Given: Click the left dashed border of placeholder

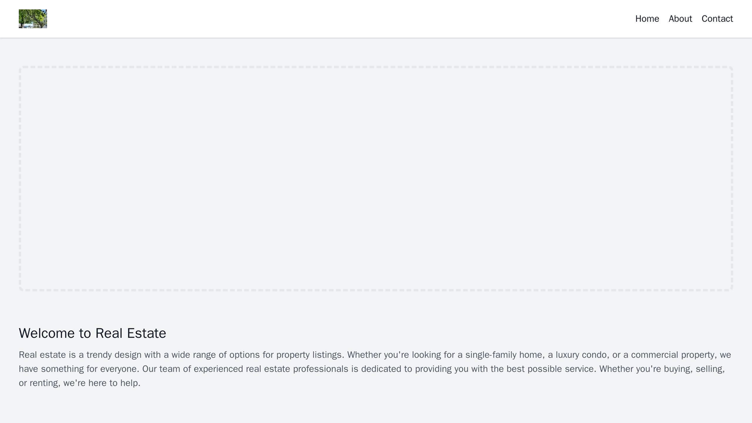Looking at the screenshot, I should click(x=20, y=178).
